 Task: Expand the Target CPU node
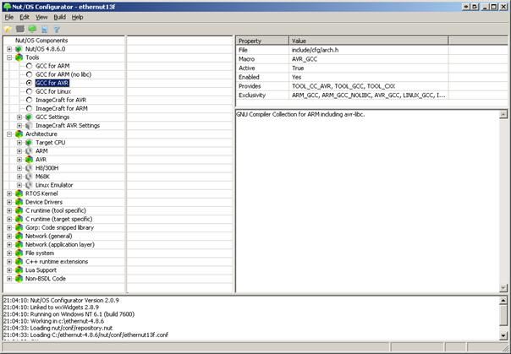pos(19,143)
